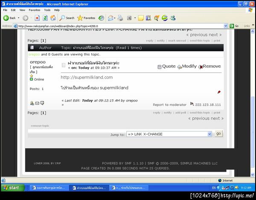Click the Edit page toolbar icon
Screen dimensions: 256x200
click(x=129, y=18)
